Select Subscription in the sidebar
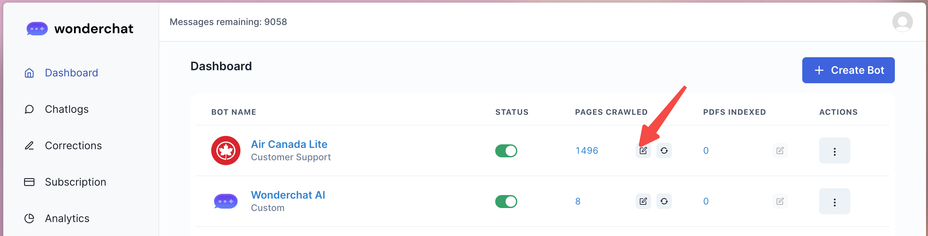Viewport: 928px width, 236px height. [75, 182]
